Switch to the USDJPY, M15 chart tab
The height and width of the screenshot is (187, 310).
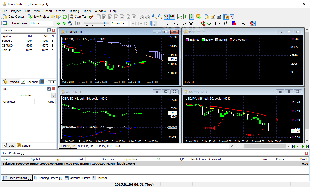(104, 146)
